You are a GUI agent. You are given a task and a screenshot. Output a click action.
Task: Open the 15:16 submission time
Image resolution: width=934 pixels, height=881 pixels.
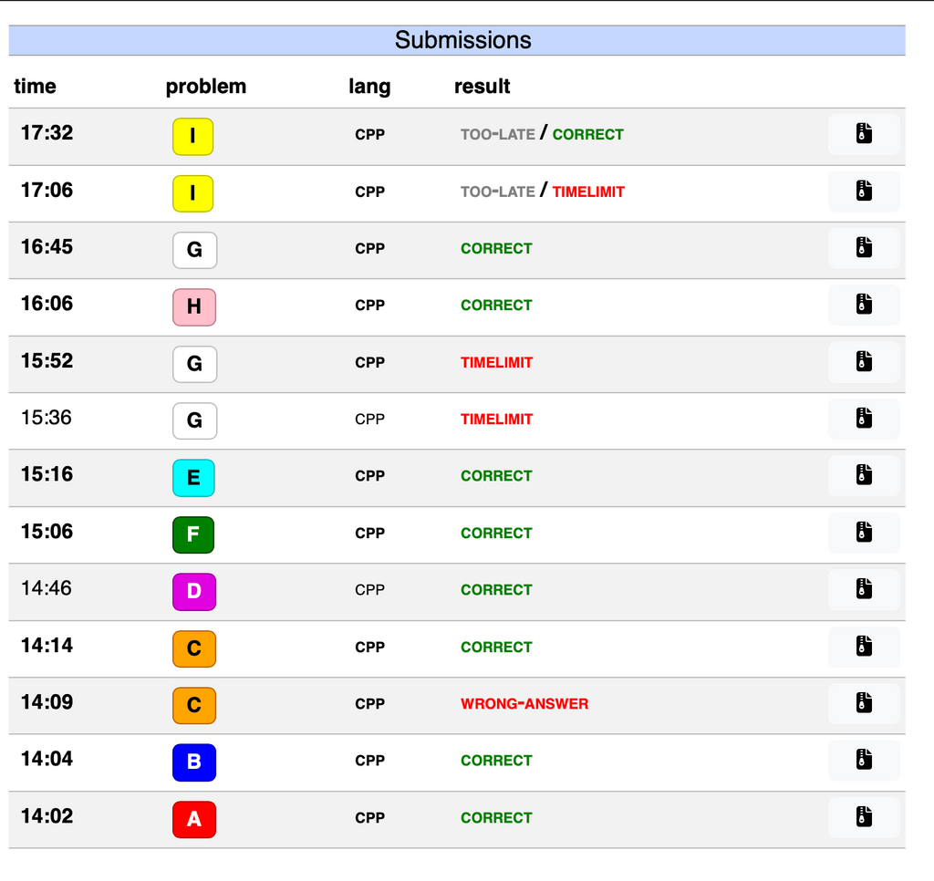click(x=47, y=474)
